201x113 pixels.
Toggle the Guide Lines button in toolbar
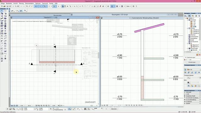tap(36, 6)
